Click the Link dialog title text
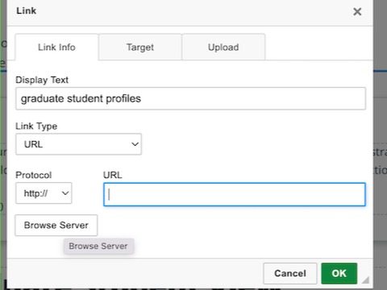 coord(26,10)
